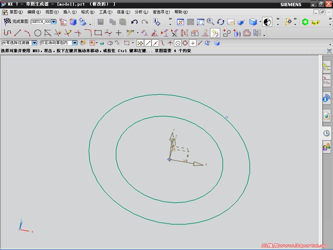Select the Make Corner tool

(78, 33)
